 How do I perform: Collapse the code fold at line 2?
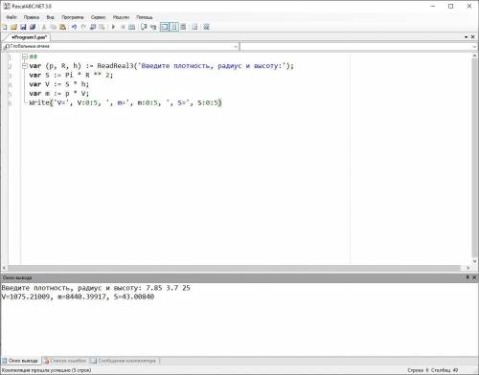(25, 66)
